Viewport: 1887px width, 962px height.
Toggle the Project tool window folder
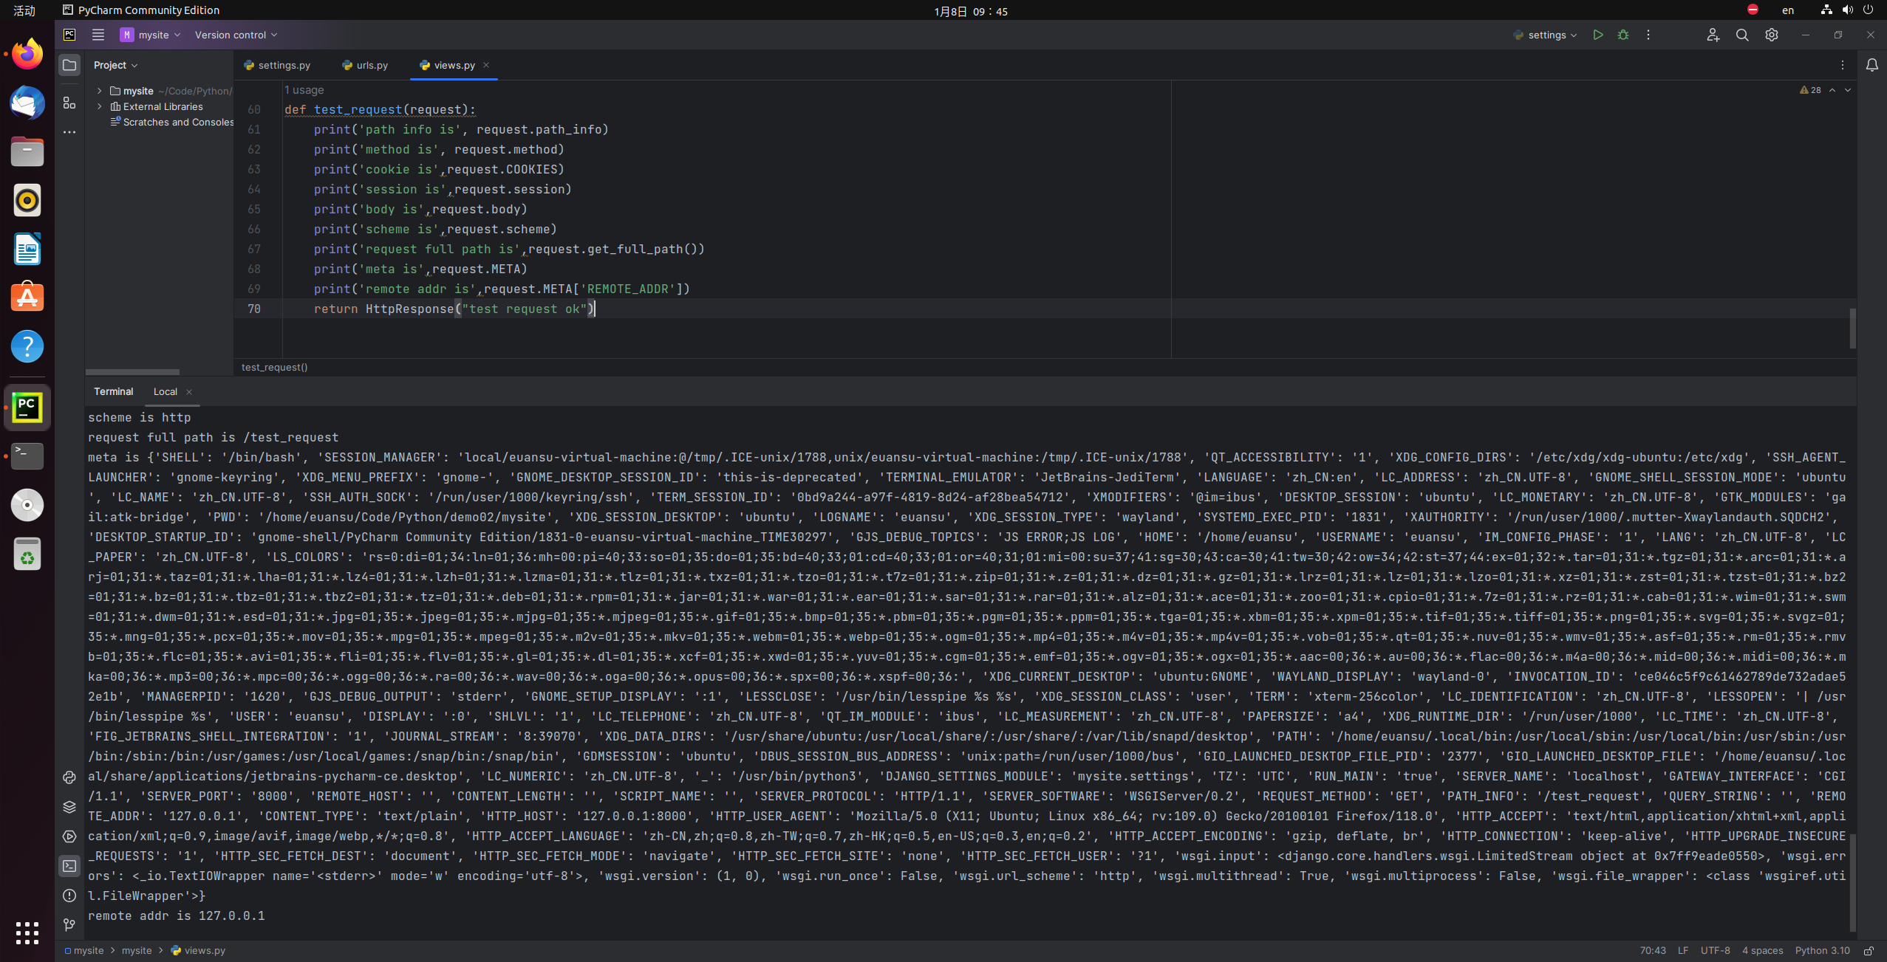click(69, 65)
